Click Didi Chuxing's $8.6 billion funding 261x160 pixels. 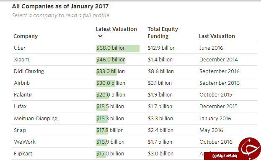[x=161, y=71]
